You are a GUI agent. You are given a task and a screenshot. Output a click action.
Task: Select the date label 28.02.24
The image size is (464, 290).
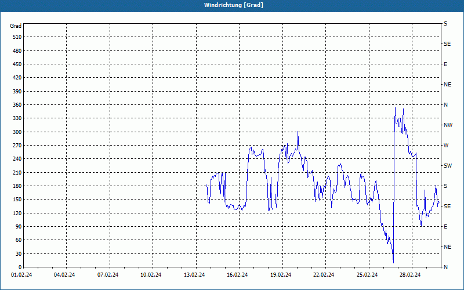tap(410, 275)
